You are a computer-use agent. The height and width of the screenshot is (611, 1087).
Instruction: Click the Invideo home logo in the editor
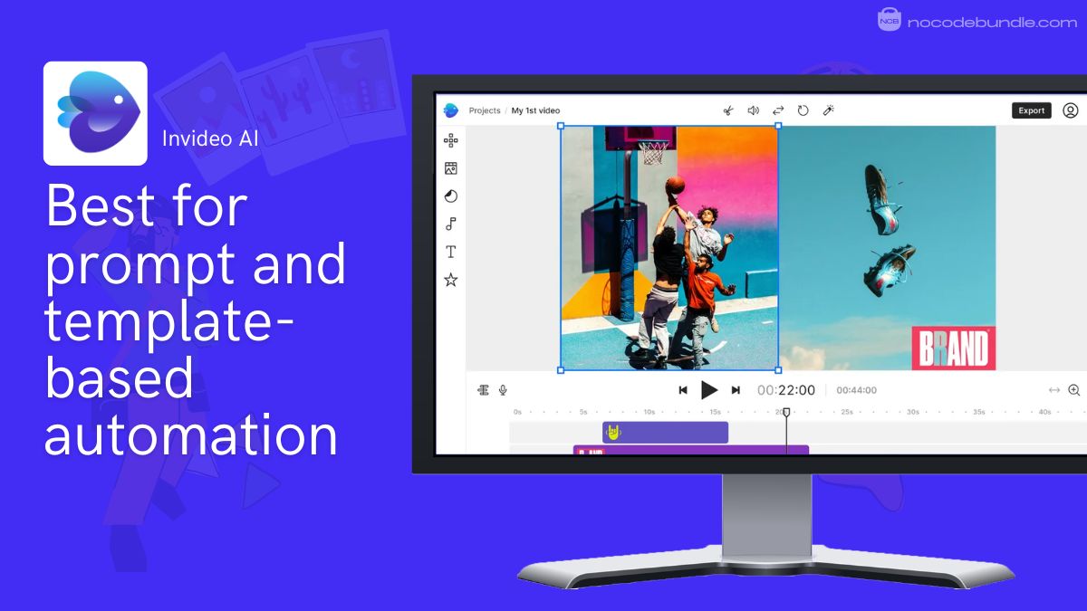tap(450, 110)
